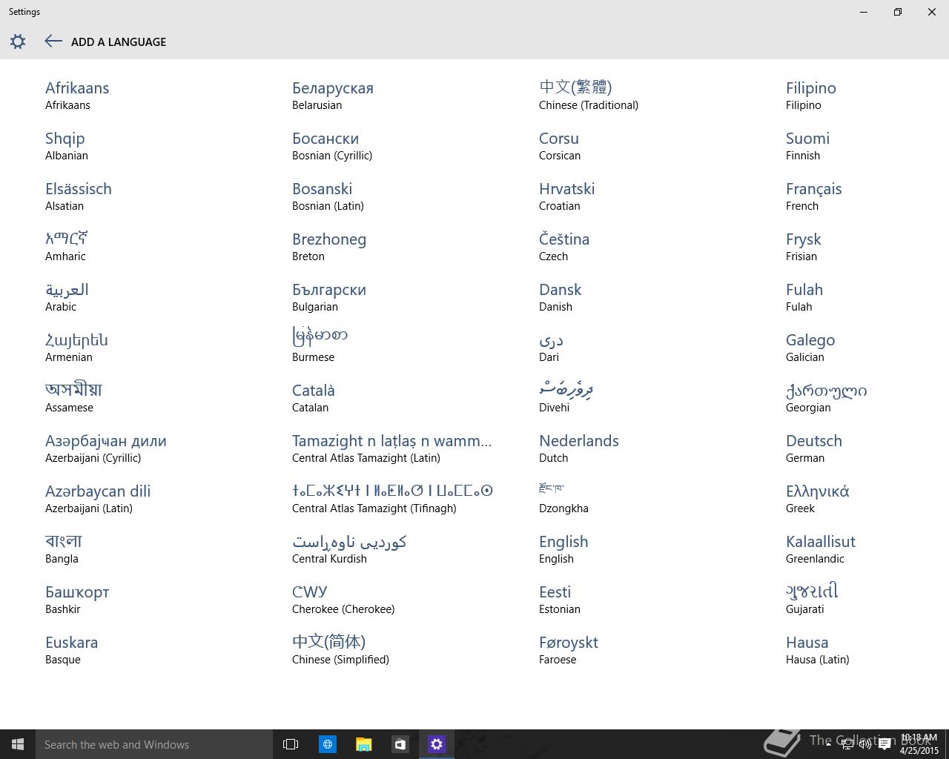949x759 pixels.
Task: Select the Fulah language entry
Action: 804,297
